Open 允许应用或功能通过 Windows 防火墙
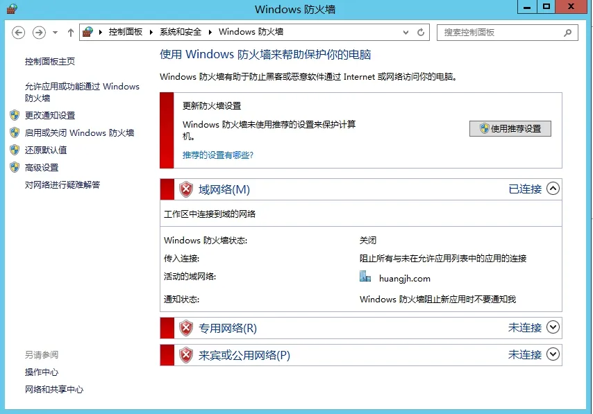 click(82, 92)
